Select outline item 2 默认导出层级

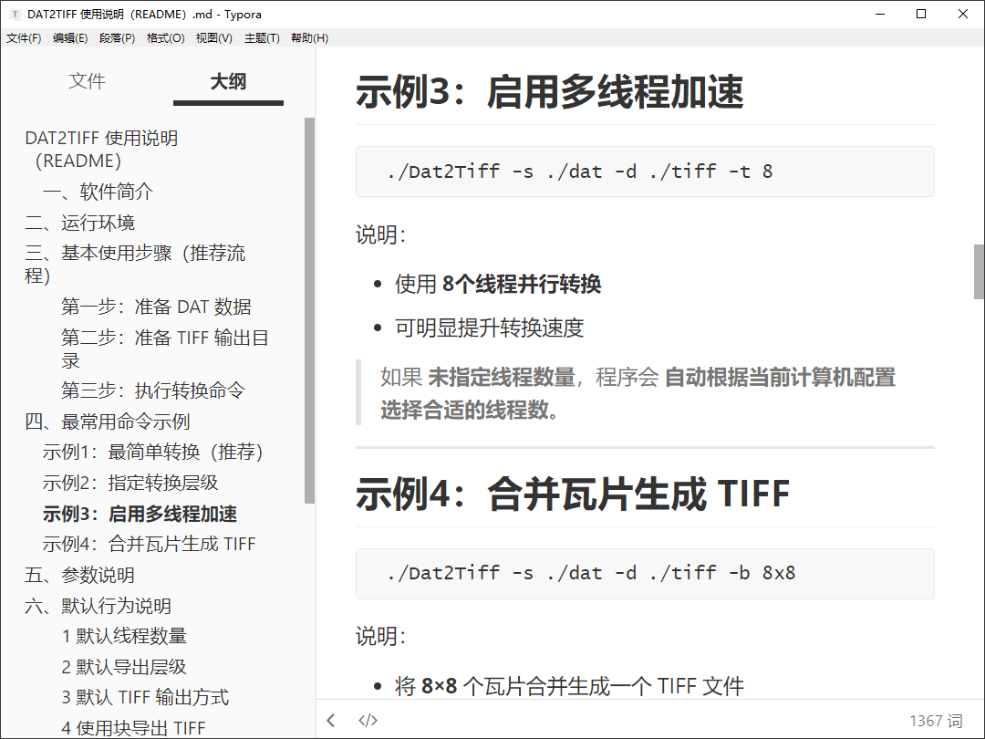(124, 667)
